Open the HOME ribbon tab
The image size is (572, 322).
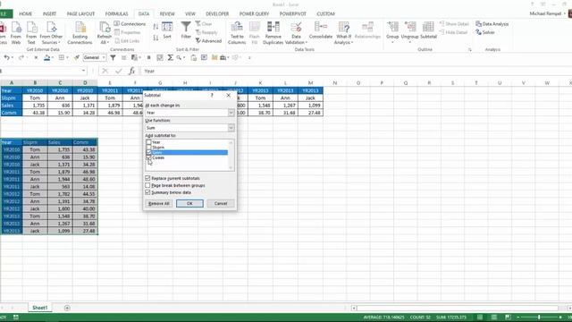26,14
